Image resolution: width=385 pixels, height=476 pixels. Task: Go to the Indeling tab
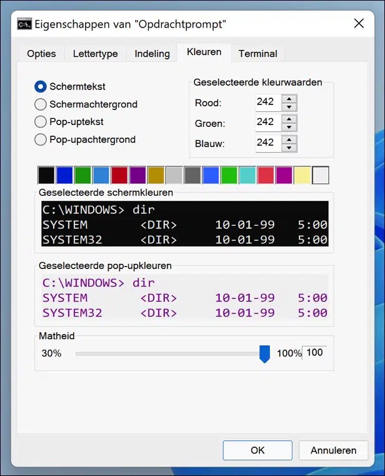point(152,54)
